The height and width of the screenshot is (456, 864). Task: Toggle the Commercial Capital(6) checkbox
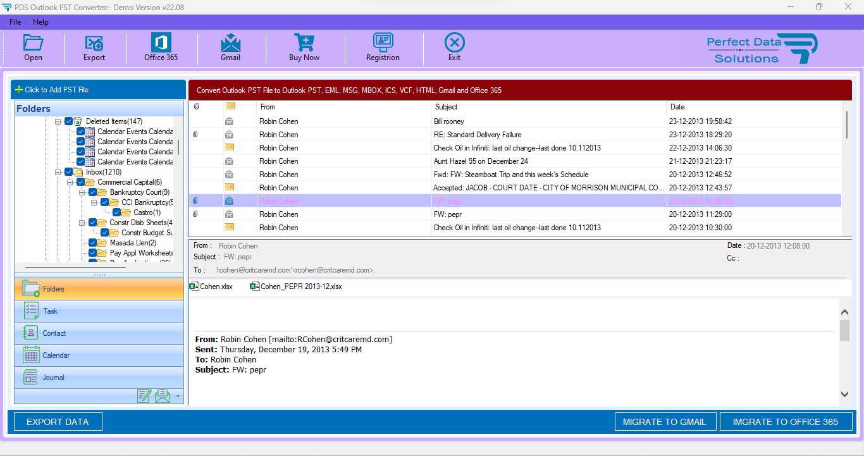tap(80, 182)
